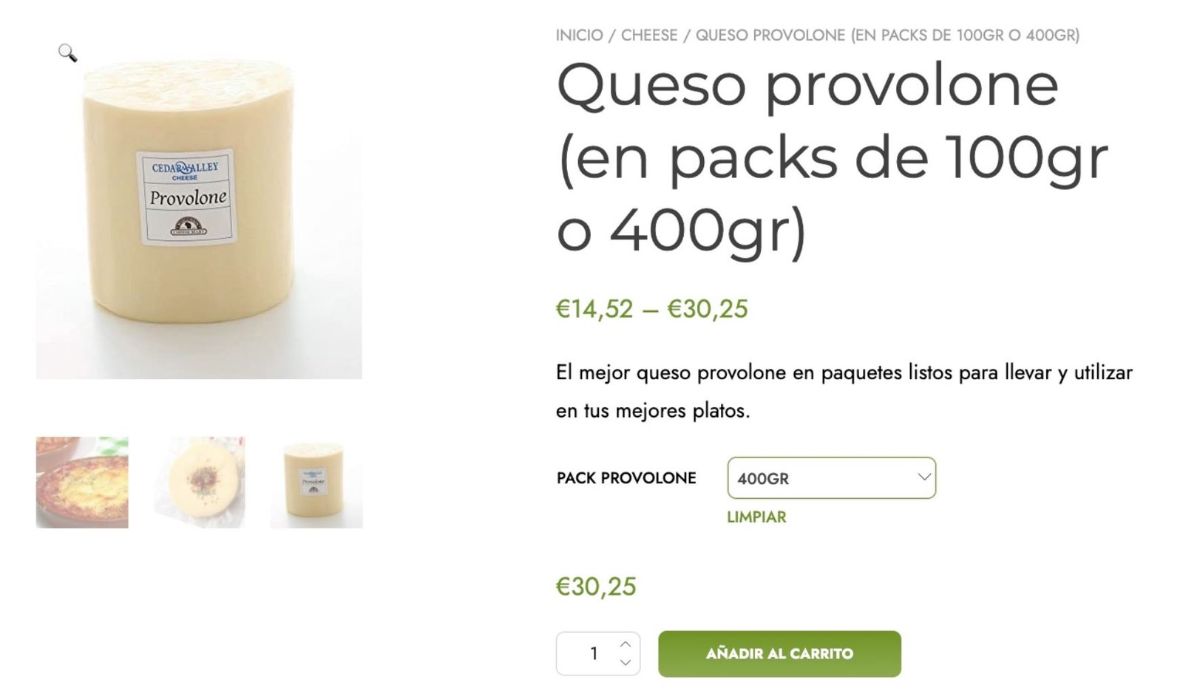Increase quantity with the up arrow
Image resolution: width=1183 pixels, height=691 pixels.
coord(626,644)
